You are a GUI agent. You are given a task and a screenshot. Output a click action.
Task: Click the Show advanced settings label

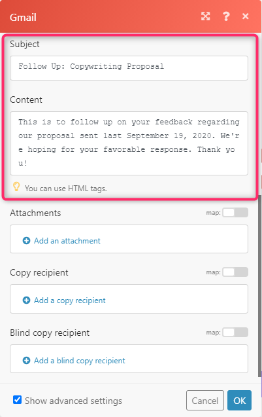[x=74, y=401]
